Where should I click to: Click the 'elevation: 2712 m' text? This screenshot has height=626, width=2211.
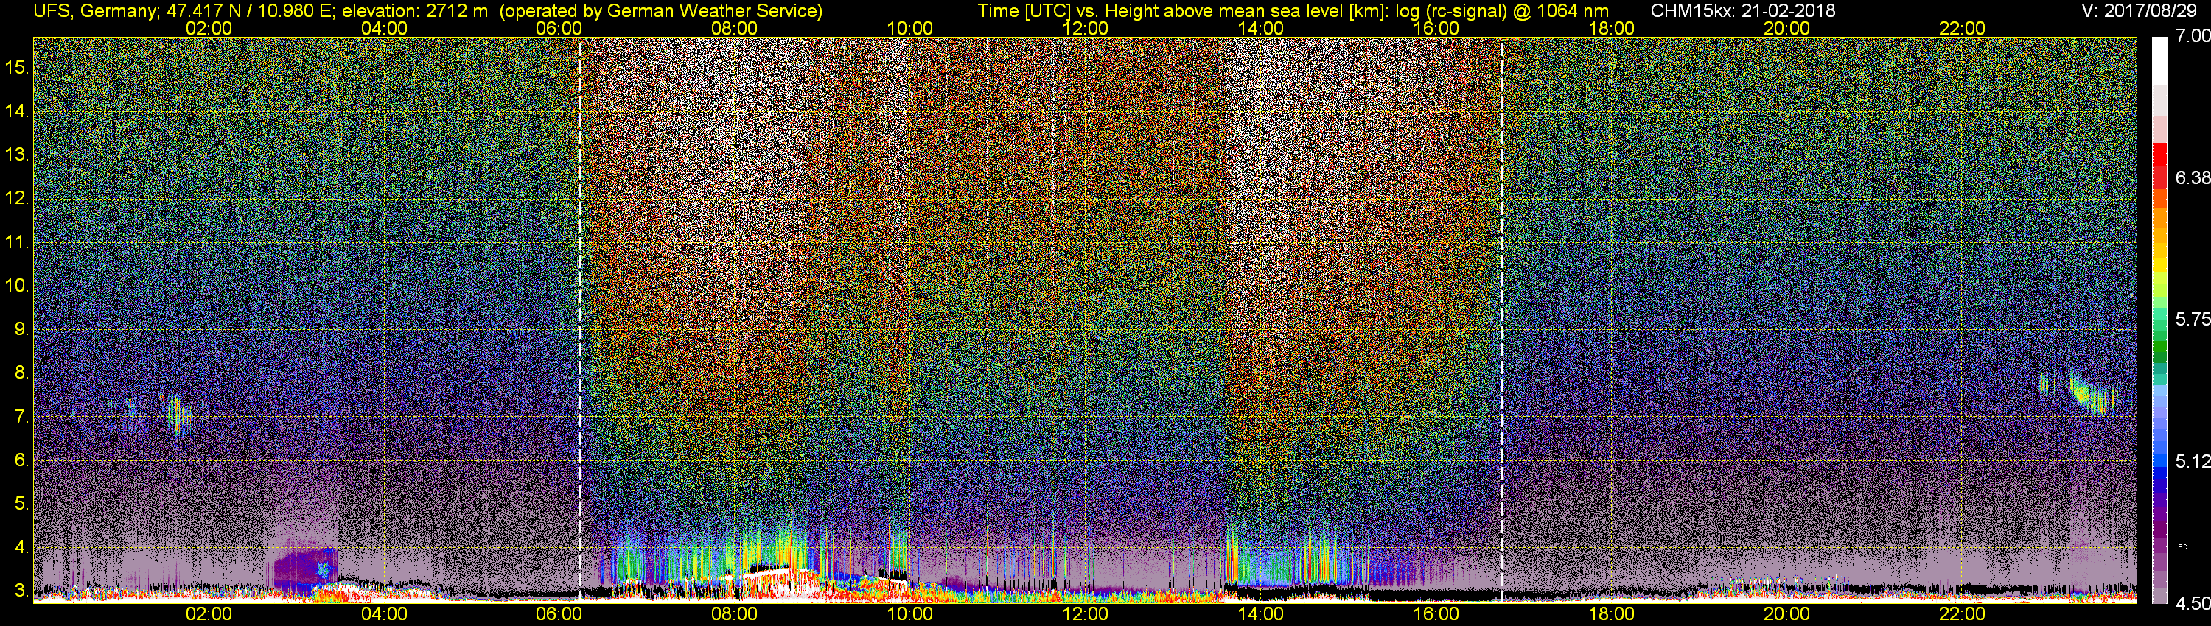click(414, 11)
